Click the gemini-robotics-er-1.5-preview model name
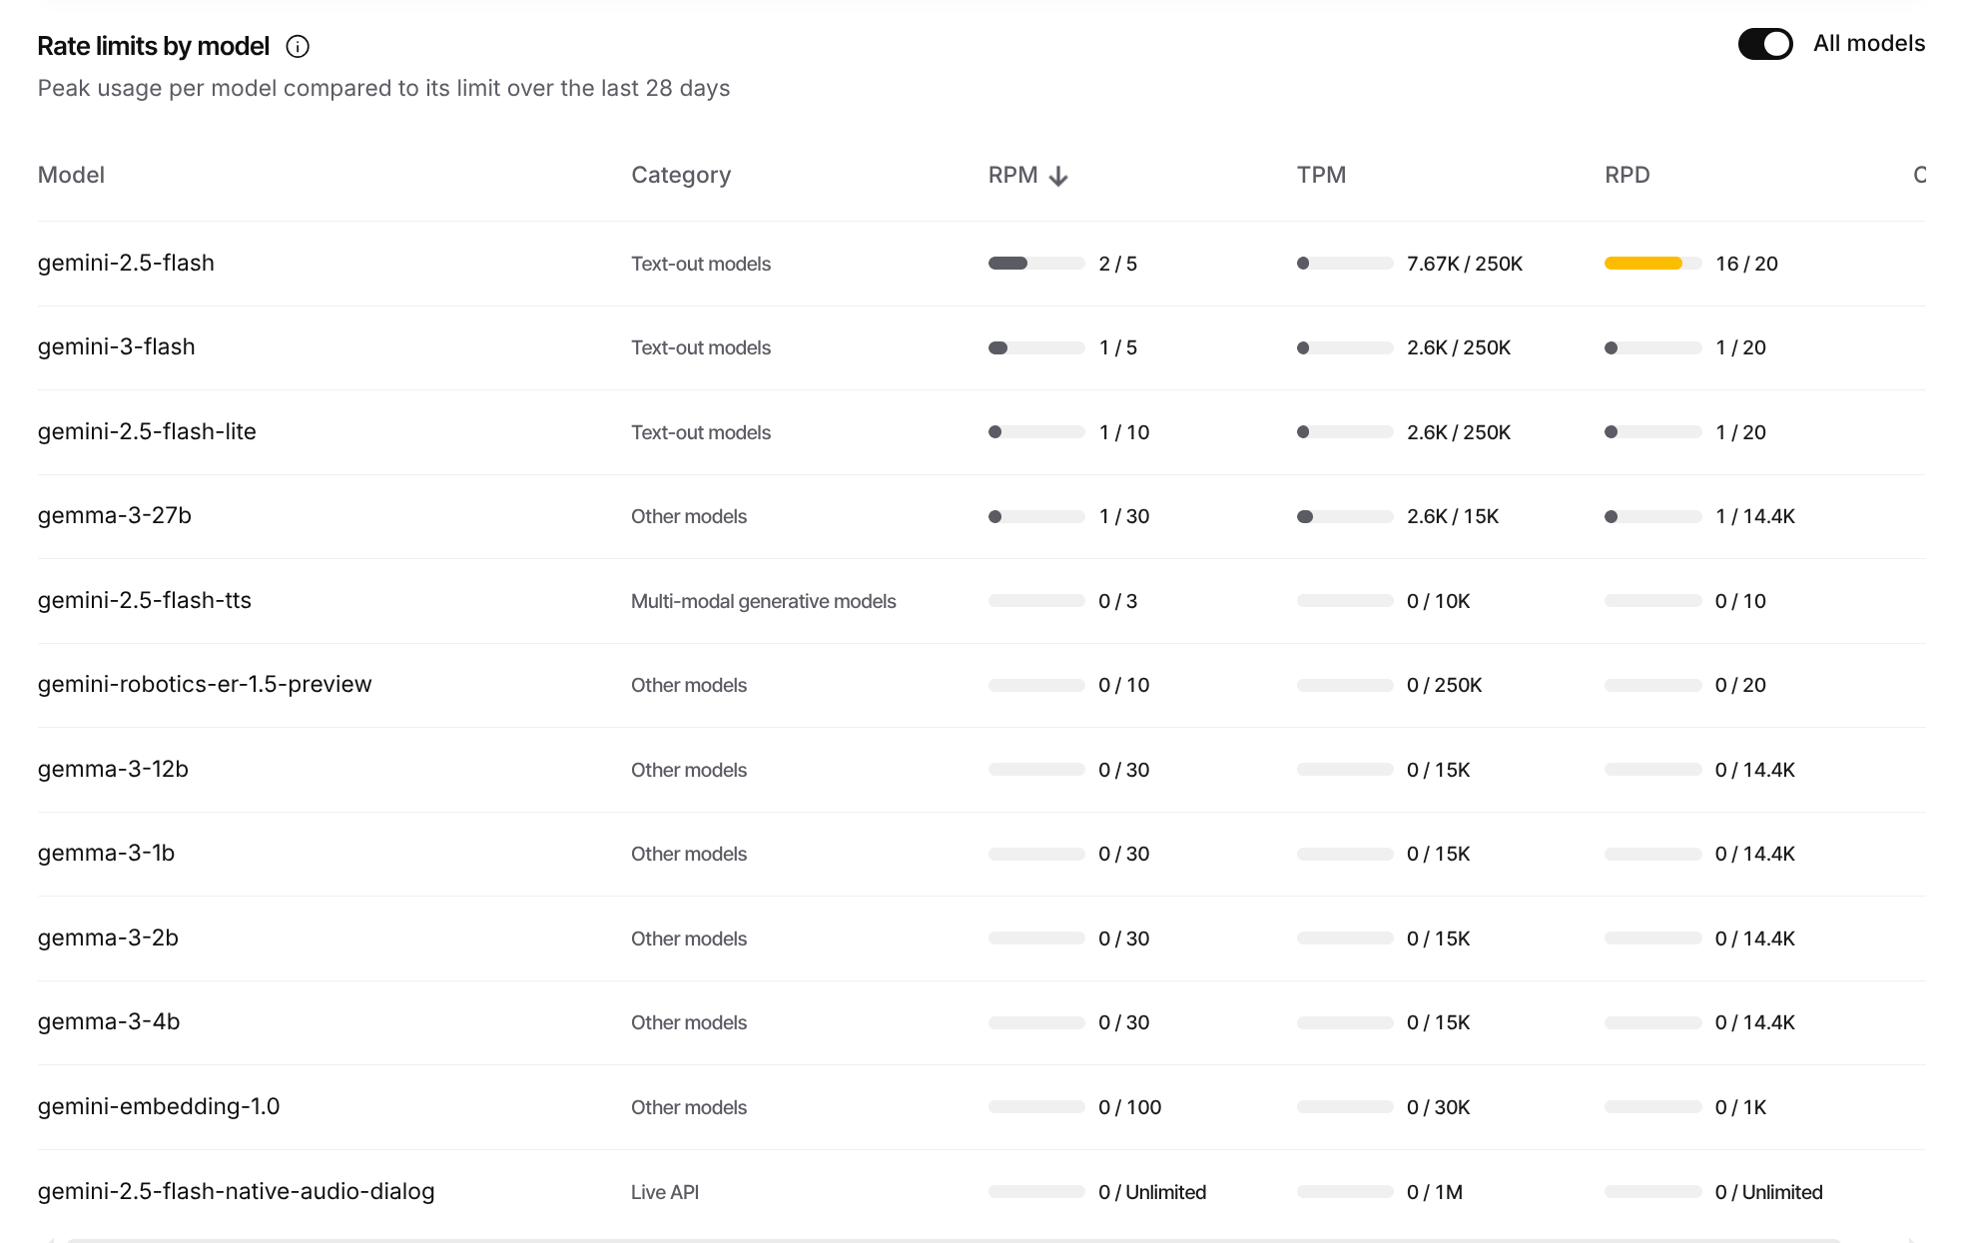 204,685
